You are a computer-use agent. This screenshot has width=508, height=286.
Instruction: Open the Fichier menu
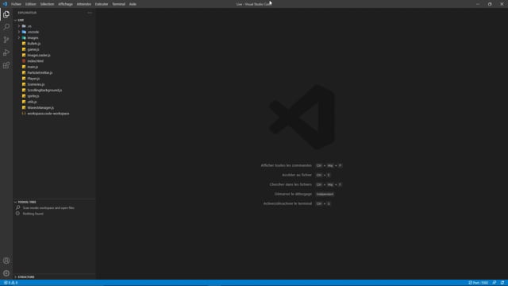[16, 4]
